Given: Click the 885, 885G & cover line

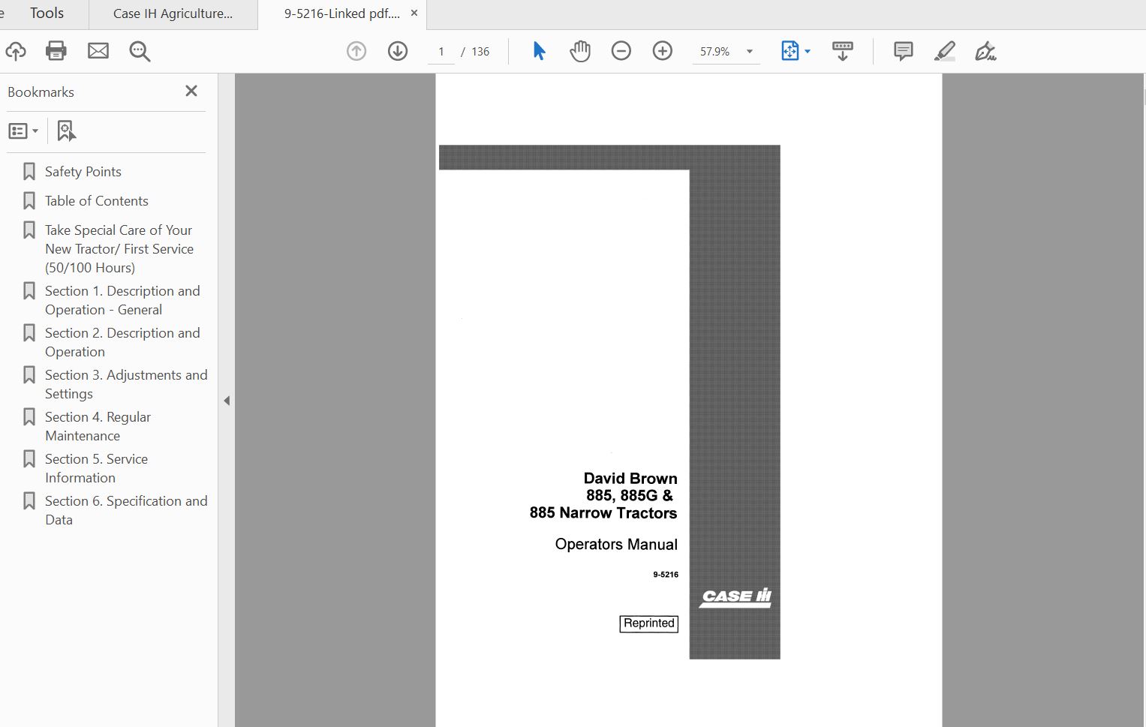Looking at the screenshot, I should pos(630,496).
